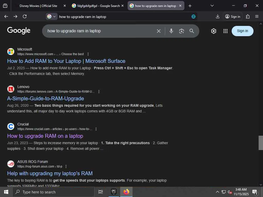Screen dimensions: 263x197
Task: Start voice search with microphone icon
Action: coord(171,31)
